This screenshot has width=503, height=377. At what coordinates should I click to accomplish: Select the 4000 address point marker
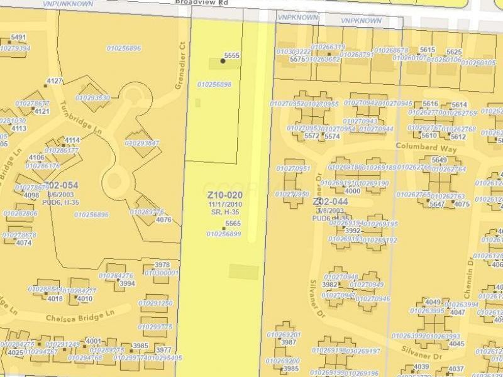(x=344, y=191)
